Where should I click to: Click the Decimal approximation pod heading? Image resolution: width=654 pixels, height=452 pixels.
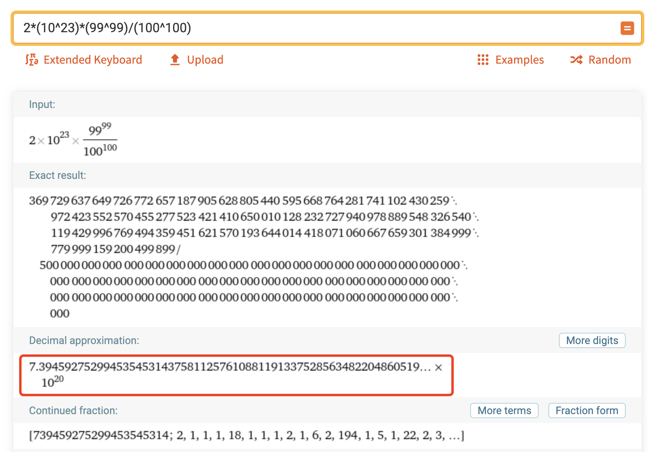pos(84,340)
